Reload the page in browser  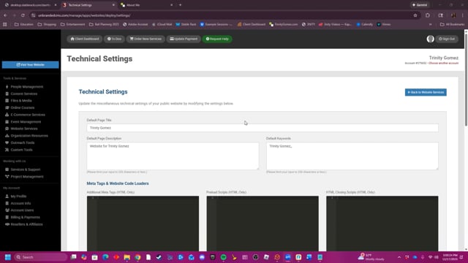click(23, 15)
